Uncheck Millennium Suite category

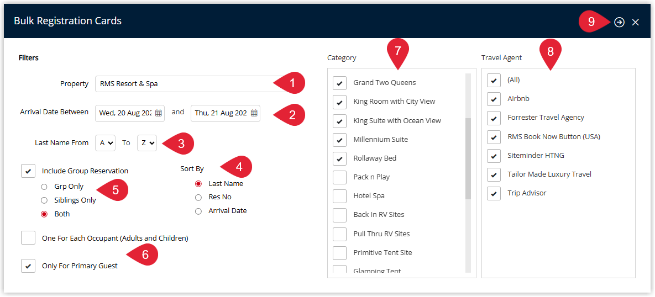click(339, 139)
